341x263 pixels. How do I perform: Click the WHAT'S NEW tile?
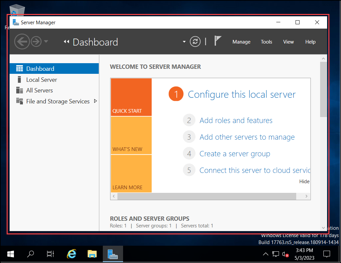tap(131, 136)
